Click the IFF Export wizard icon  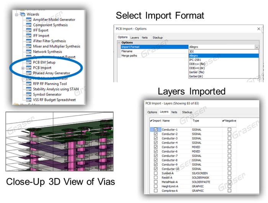pos(29,30)
